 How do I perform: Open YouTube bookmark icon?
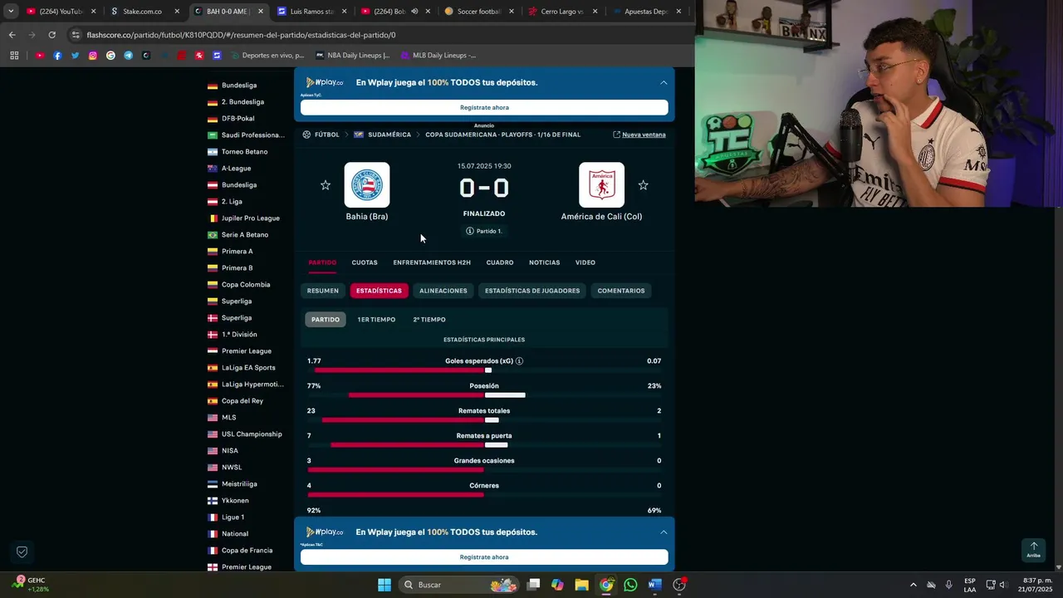coord(40,56)
